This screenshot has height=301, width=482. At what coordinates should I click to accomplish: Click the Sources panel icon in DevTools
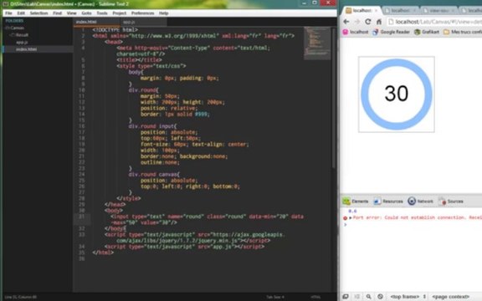pos(443,202)
